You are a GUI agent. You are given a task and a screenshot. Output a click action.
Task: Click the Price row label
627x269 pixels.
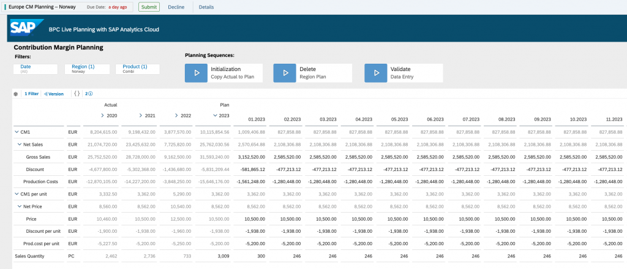31,219
